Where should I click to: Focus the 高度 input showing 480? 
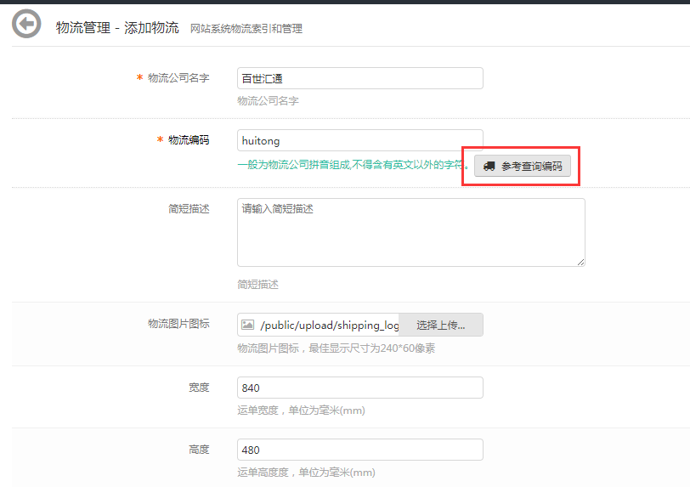(359, 450)
